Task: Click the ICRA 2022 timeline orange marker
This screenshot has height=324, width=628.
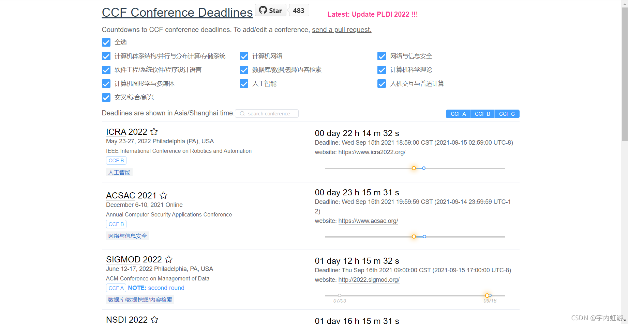Action: (414, 168)
